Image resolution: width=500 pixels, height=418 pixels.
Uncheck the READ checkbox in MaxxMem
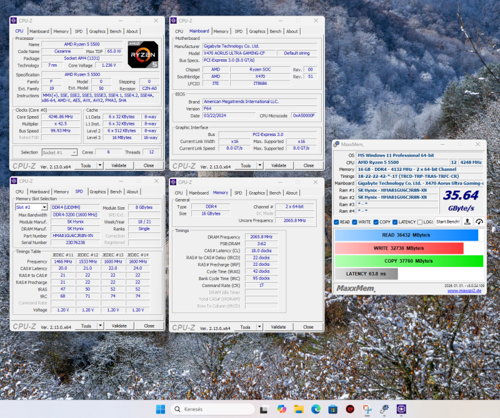(x=336, y=222)
